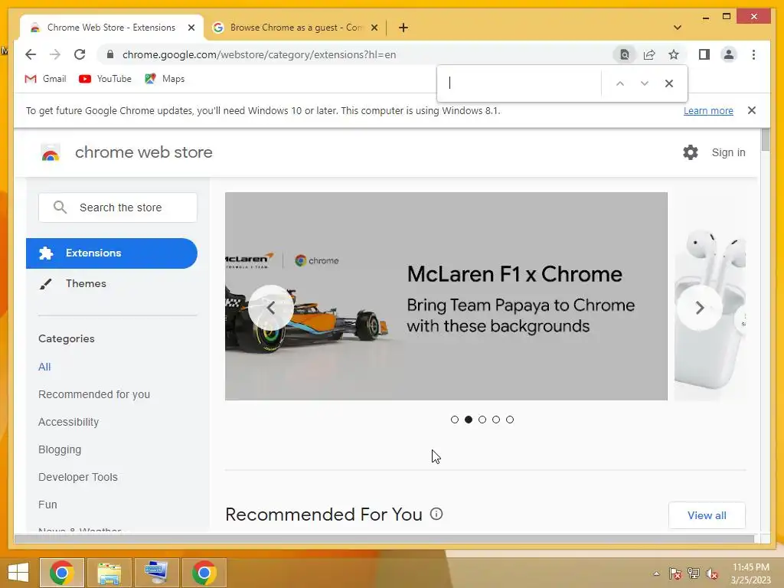Screen dimensions: 784x588
Task: Open the second Chrome taskbar icon
Action: coord(204,573)
